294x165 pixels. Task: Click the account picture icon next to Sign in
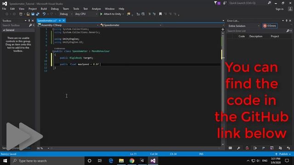coord(290,9)
